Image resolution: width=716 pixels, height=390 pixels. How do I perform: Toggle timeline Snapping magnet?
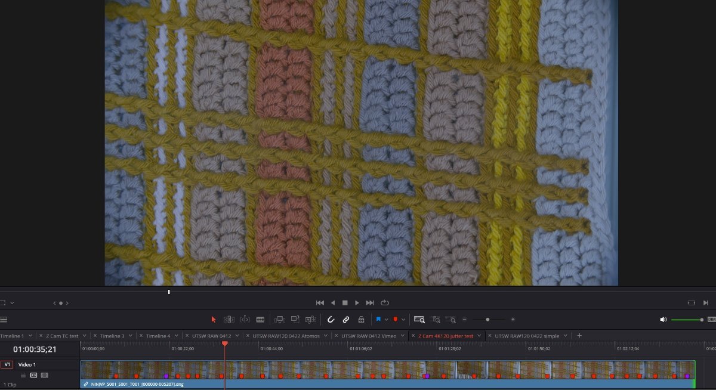(331, 320)
